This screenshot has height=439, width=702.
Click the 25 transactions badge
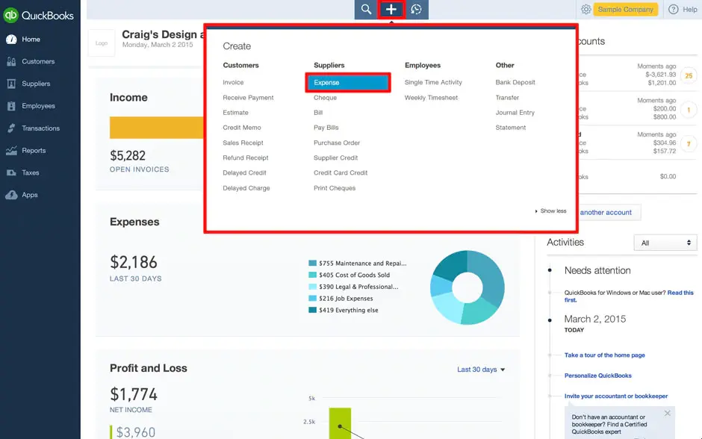(688, 76)
